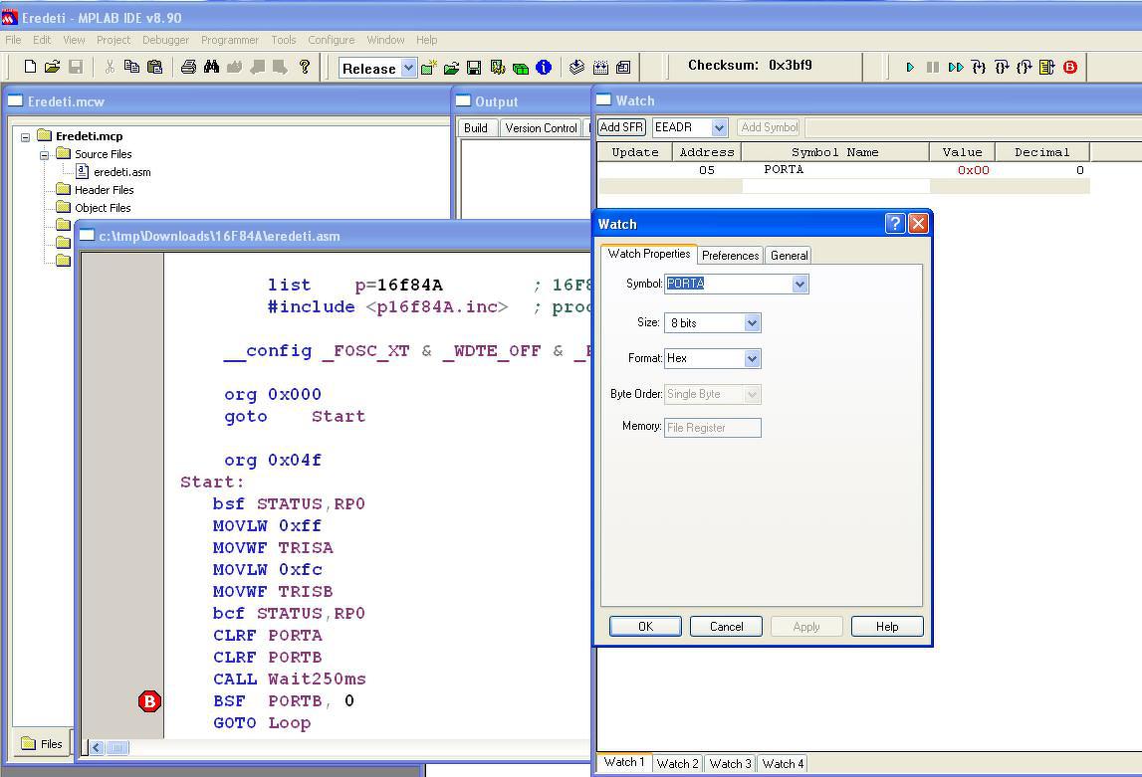Open the Programmer menu
Screen dimensions: 1142x777
coord(229,40)
